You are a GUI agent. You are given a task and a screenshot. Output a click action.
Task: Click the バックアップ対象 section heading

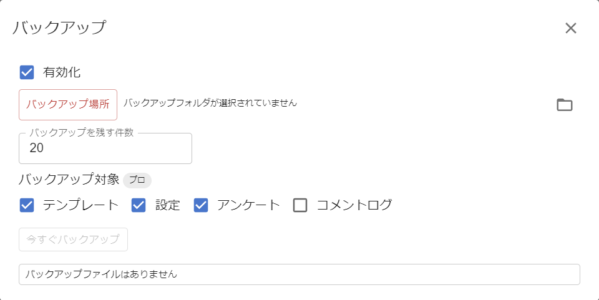(x=69, y=180)
